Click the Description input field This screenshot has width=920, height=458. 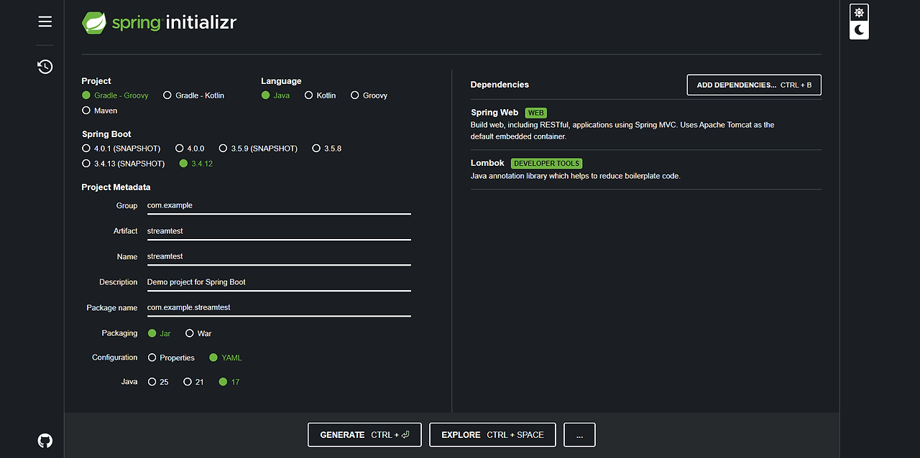tap(279, 282)
